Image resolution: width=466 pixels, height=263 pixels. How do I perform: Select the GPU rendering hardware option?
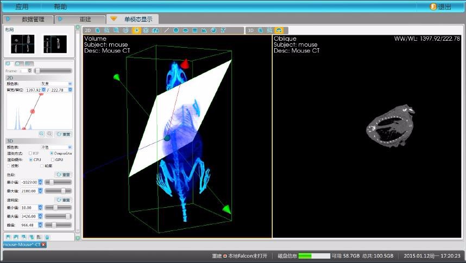click(x=52, y=160)
